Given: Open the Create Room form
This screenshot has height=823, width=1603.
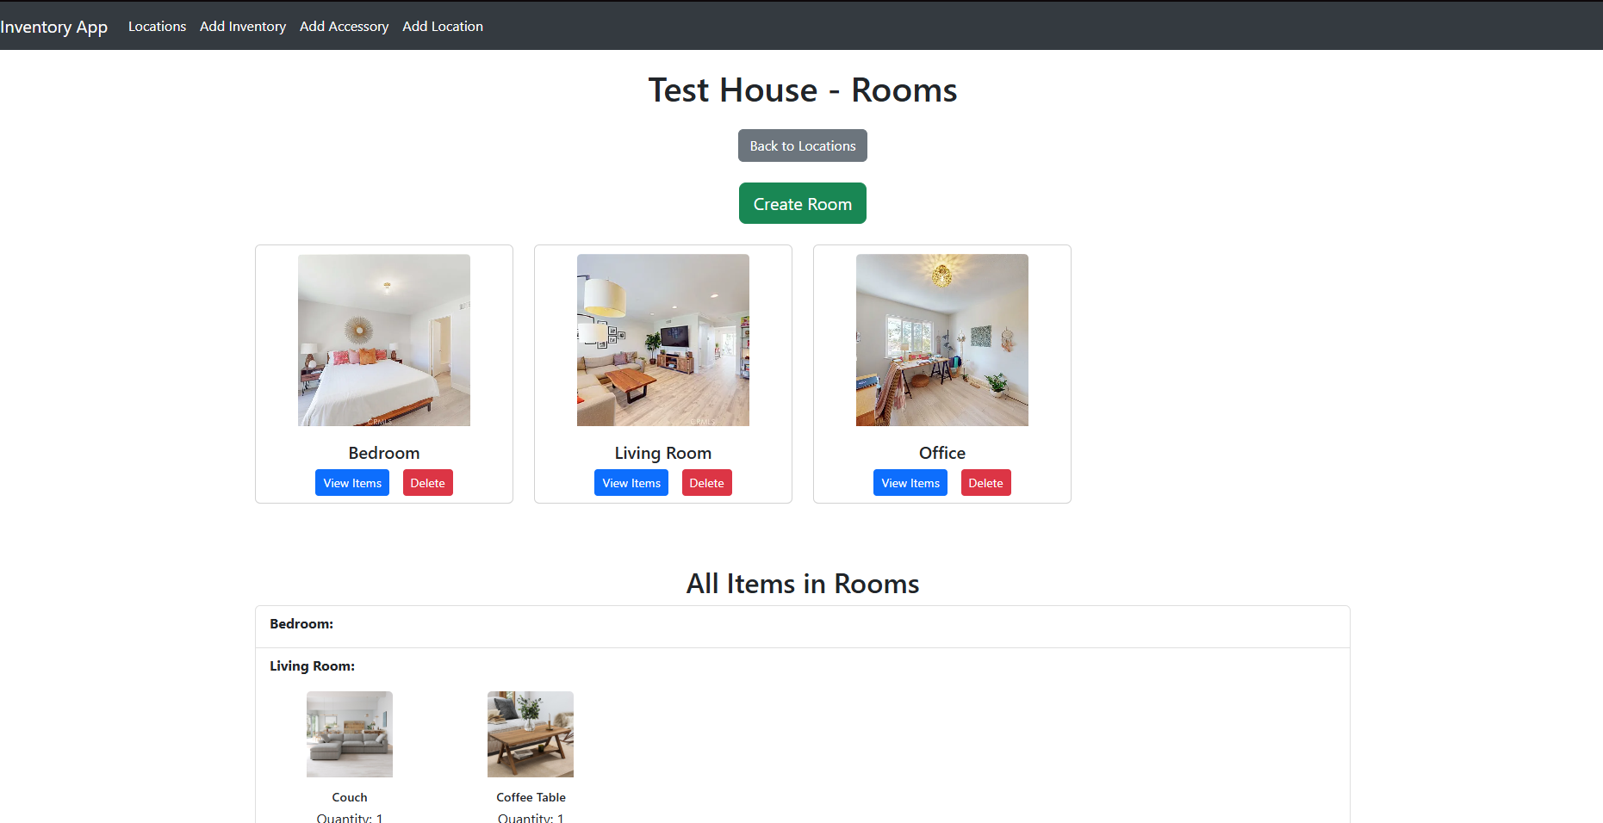Looking at the screenshot, I should click(x=802, y=203).
